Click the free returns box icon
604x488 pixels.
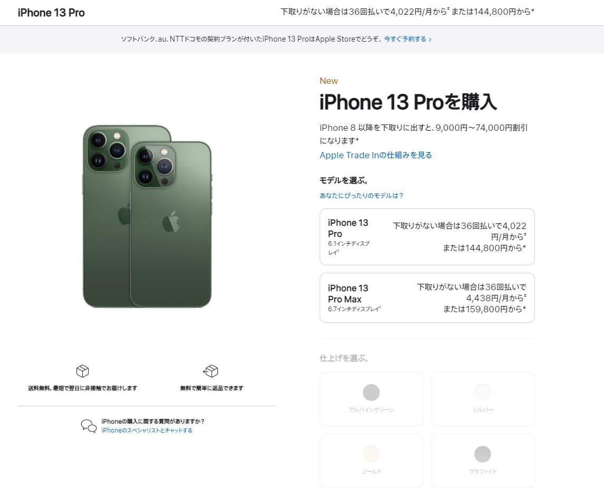210,371
